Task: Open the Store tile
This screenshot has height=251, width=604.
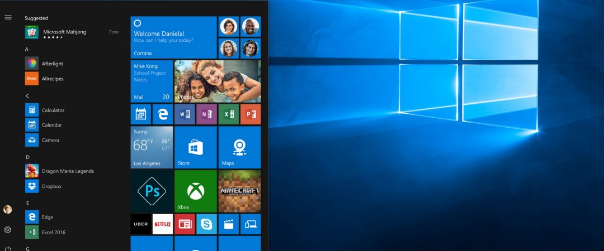Action: [x=196, y=147]
